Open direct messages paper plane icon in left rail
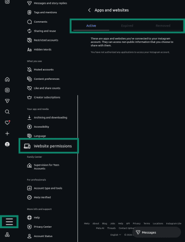Screen dimensions: 185x242 [7, 101]
